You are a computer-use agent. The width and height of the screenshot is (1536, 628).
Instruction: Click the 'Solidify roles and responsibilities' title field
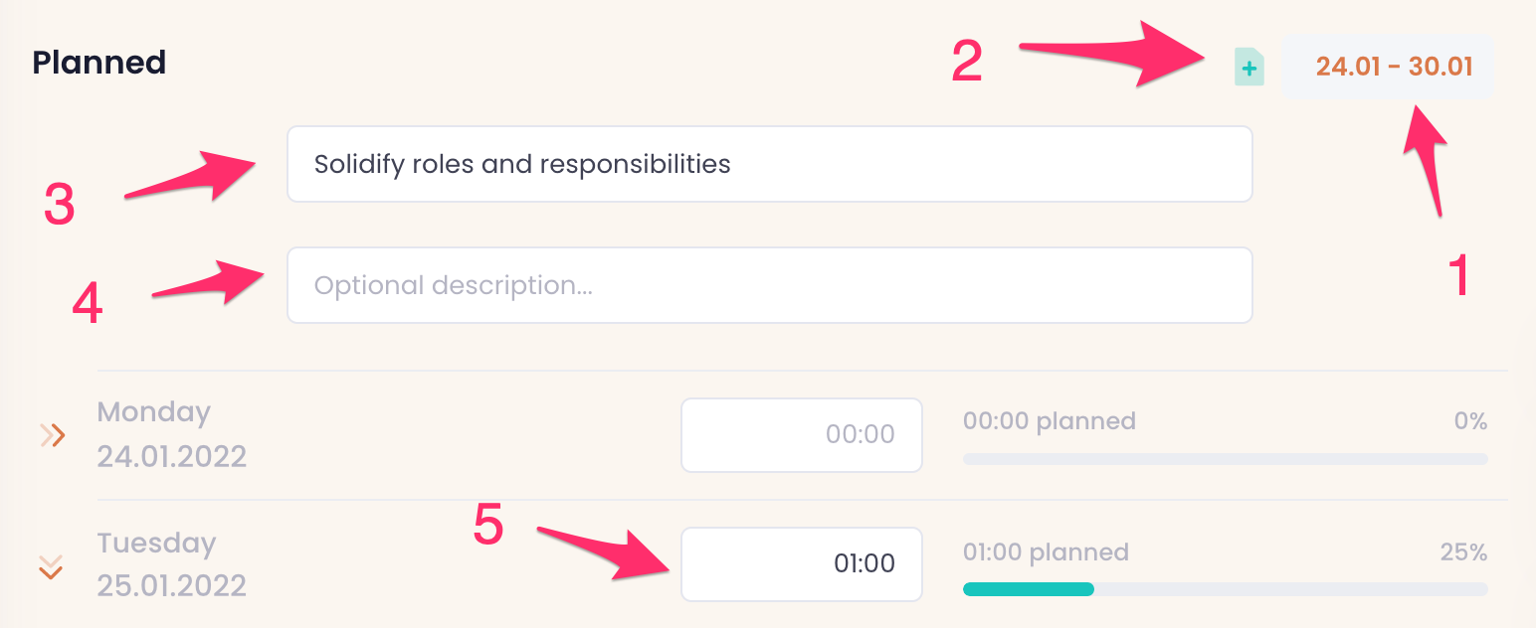[x=768, y=164]
